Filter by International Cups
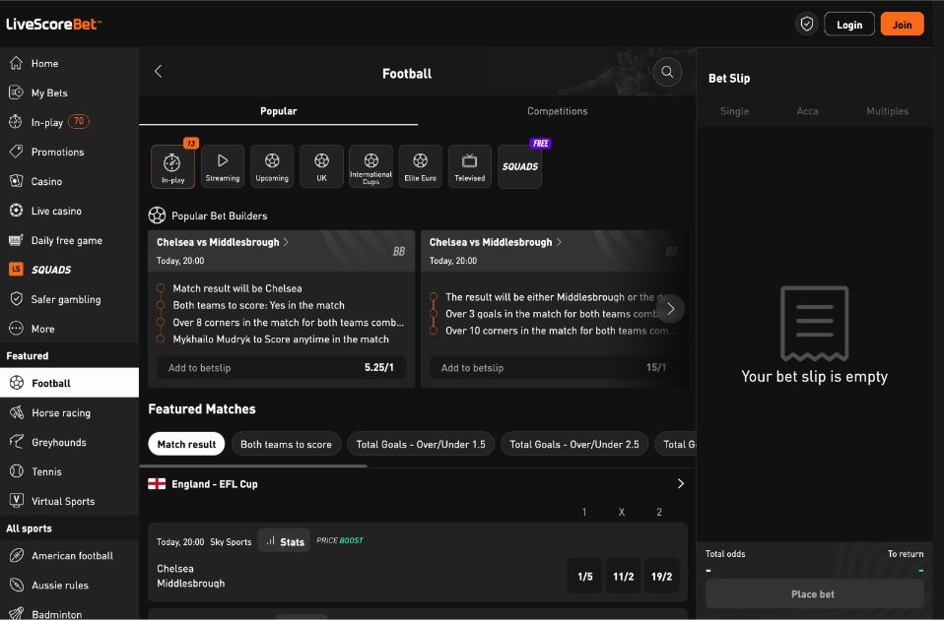 coord(371,166)
